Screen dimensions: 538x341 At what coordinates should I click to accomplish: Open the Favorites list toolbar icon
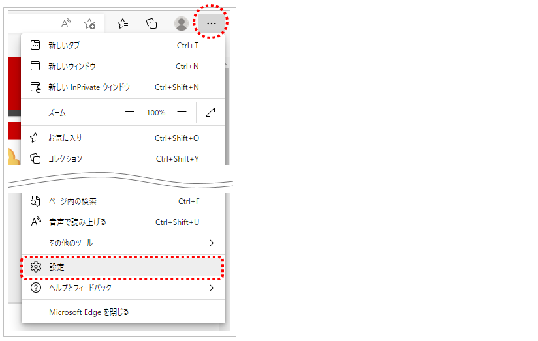(x=123, y=23)
